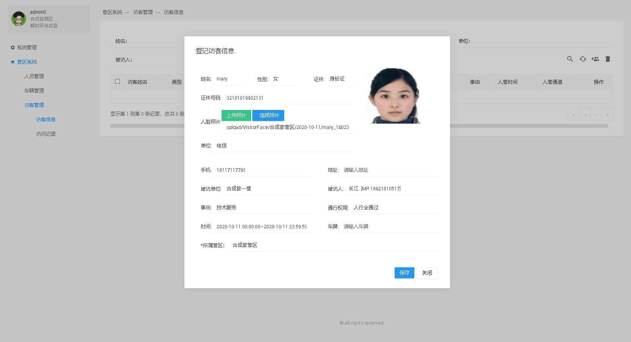Jump to first page with the « icon
Screen dimensions: 631x342
point(574,115)
